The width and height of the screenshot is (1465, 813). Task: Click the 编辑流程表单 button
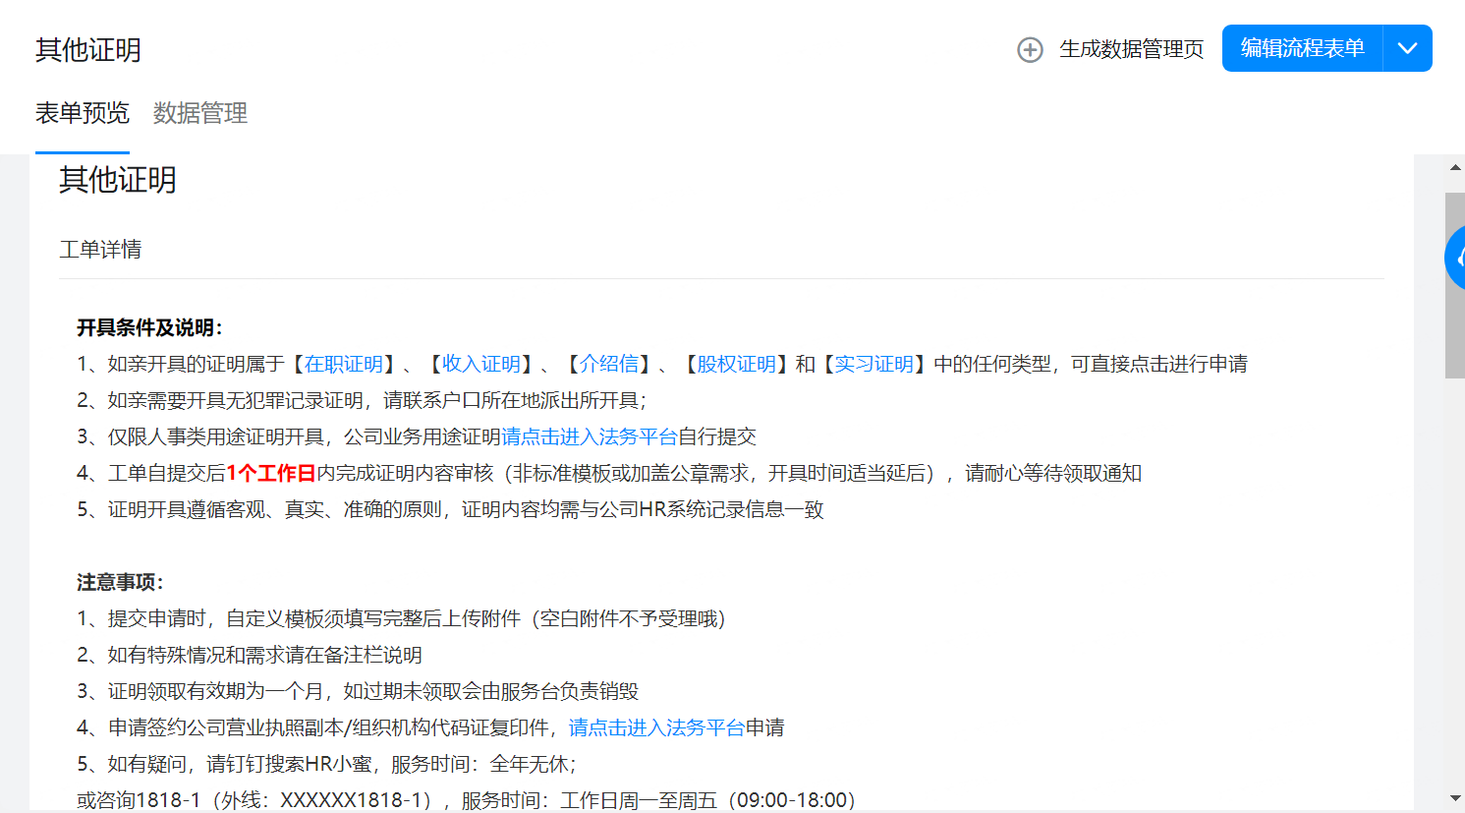click(1302, 48)
